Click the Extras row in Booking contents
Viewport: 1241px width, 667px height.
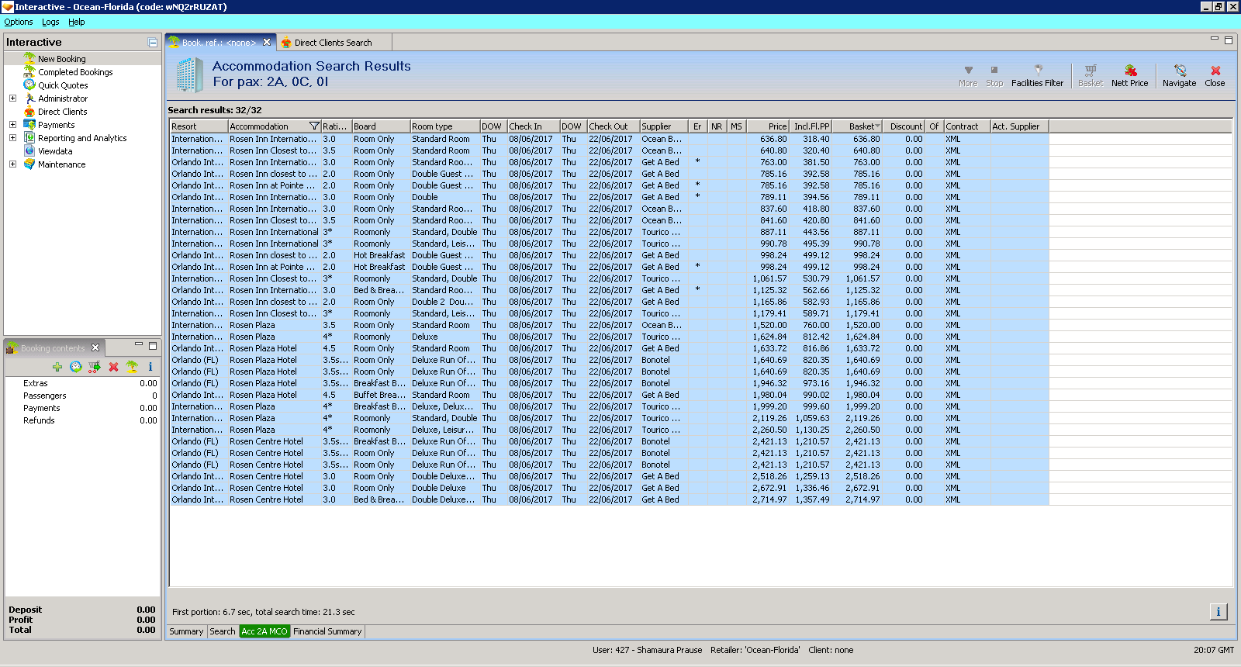coord(83,383)
